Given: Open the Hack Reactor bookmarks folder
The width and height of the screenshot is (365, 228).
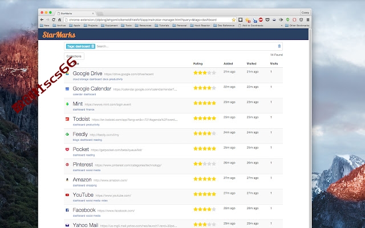Looking at the screenshot, I should pyautogui.click(x=200, y=25).
